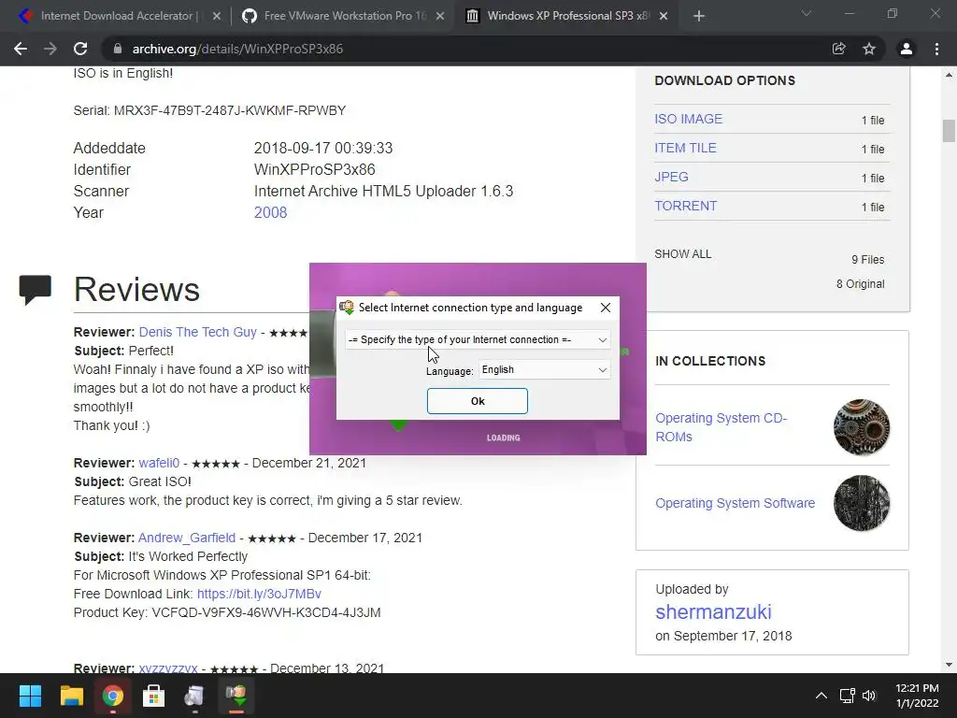Click the padlock site info icon
Viewport: 957px width, 718px height.
tap(118, 49)
